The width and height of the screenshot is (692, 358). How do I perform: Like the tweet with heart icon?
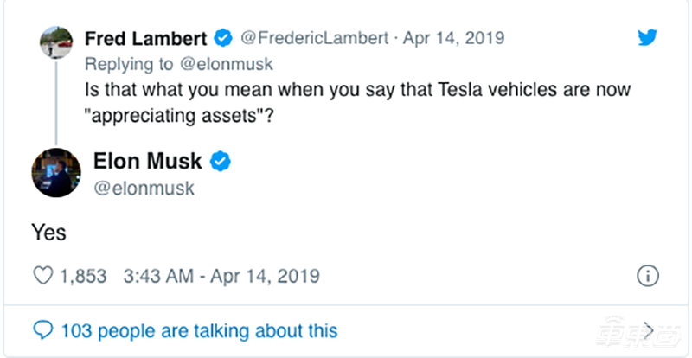[x=43, y=276]
